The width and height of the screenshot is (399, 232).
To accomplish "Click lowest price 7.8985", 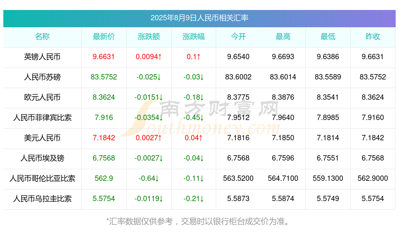I will (328, 118).
